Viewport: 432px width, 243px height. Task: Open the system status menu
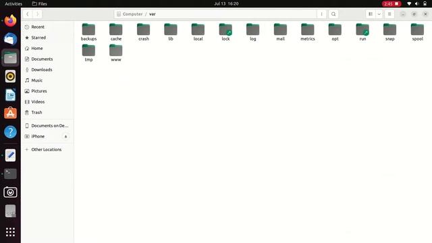(417, 3)
